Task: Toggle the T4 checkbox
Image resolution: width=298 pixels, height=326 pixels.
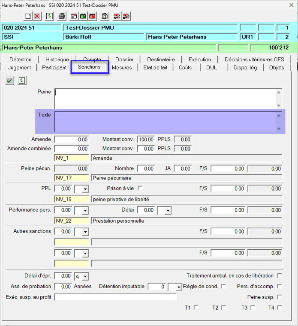Action: (x=280, y=308)
